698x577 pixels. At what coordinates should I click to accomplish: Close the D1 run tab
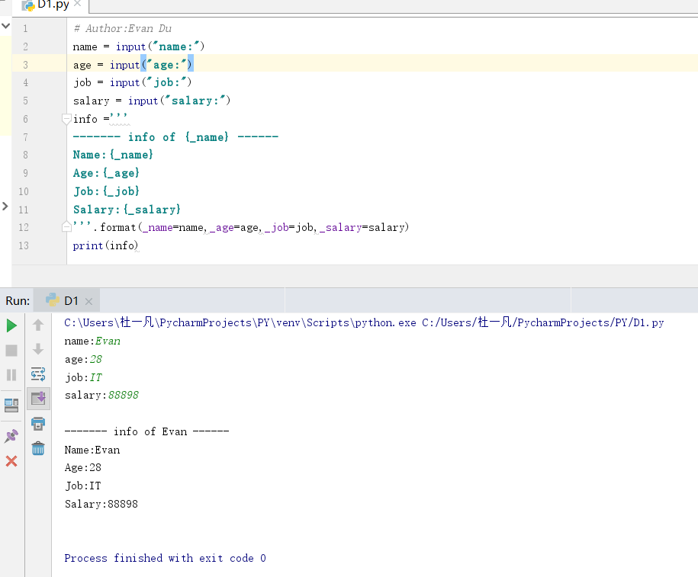tap(88, 301)
